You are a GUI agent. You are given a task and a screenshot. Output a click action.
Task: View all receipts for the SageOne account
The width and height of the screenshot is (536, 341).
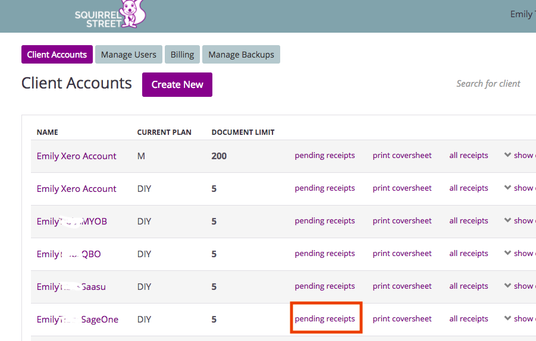469,319
